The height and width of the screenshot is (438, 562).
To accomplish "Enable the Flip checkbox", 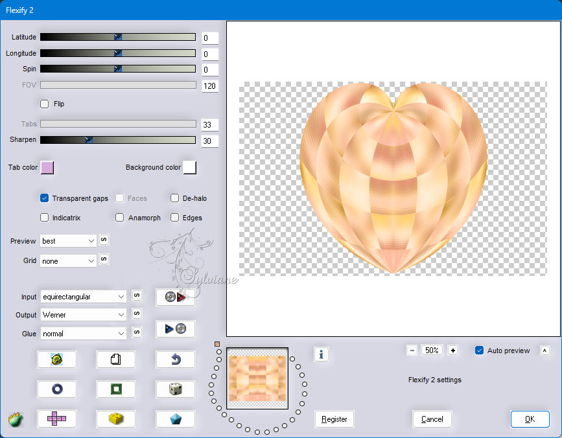I will [x=45, y=104].
